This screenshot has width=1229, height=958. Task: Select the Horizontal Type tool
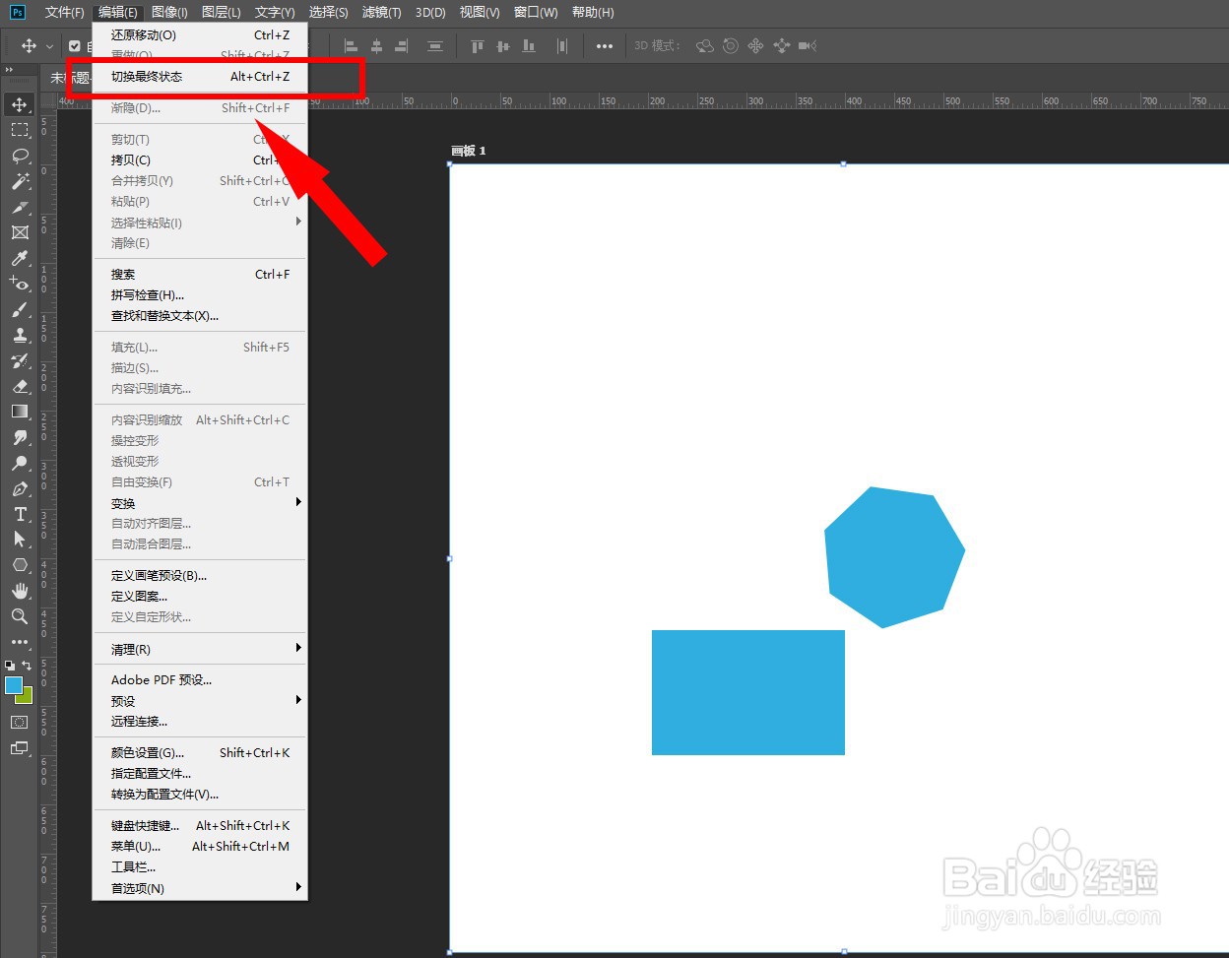click(x=20, y=514)
